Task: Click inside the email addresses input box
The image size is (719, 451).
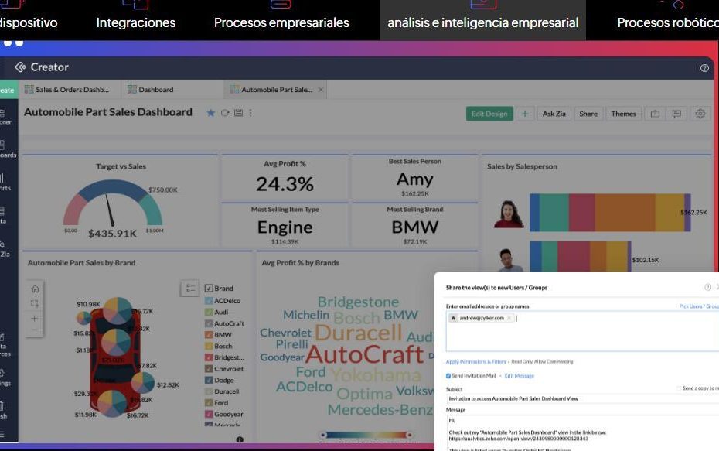Action: [x=582, y=332]
